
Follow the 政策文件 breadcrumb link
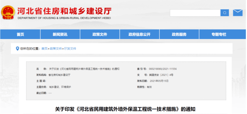coord(56,49)
